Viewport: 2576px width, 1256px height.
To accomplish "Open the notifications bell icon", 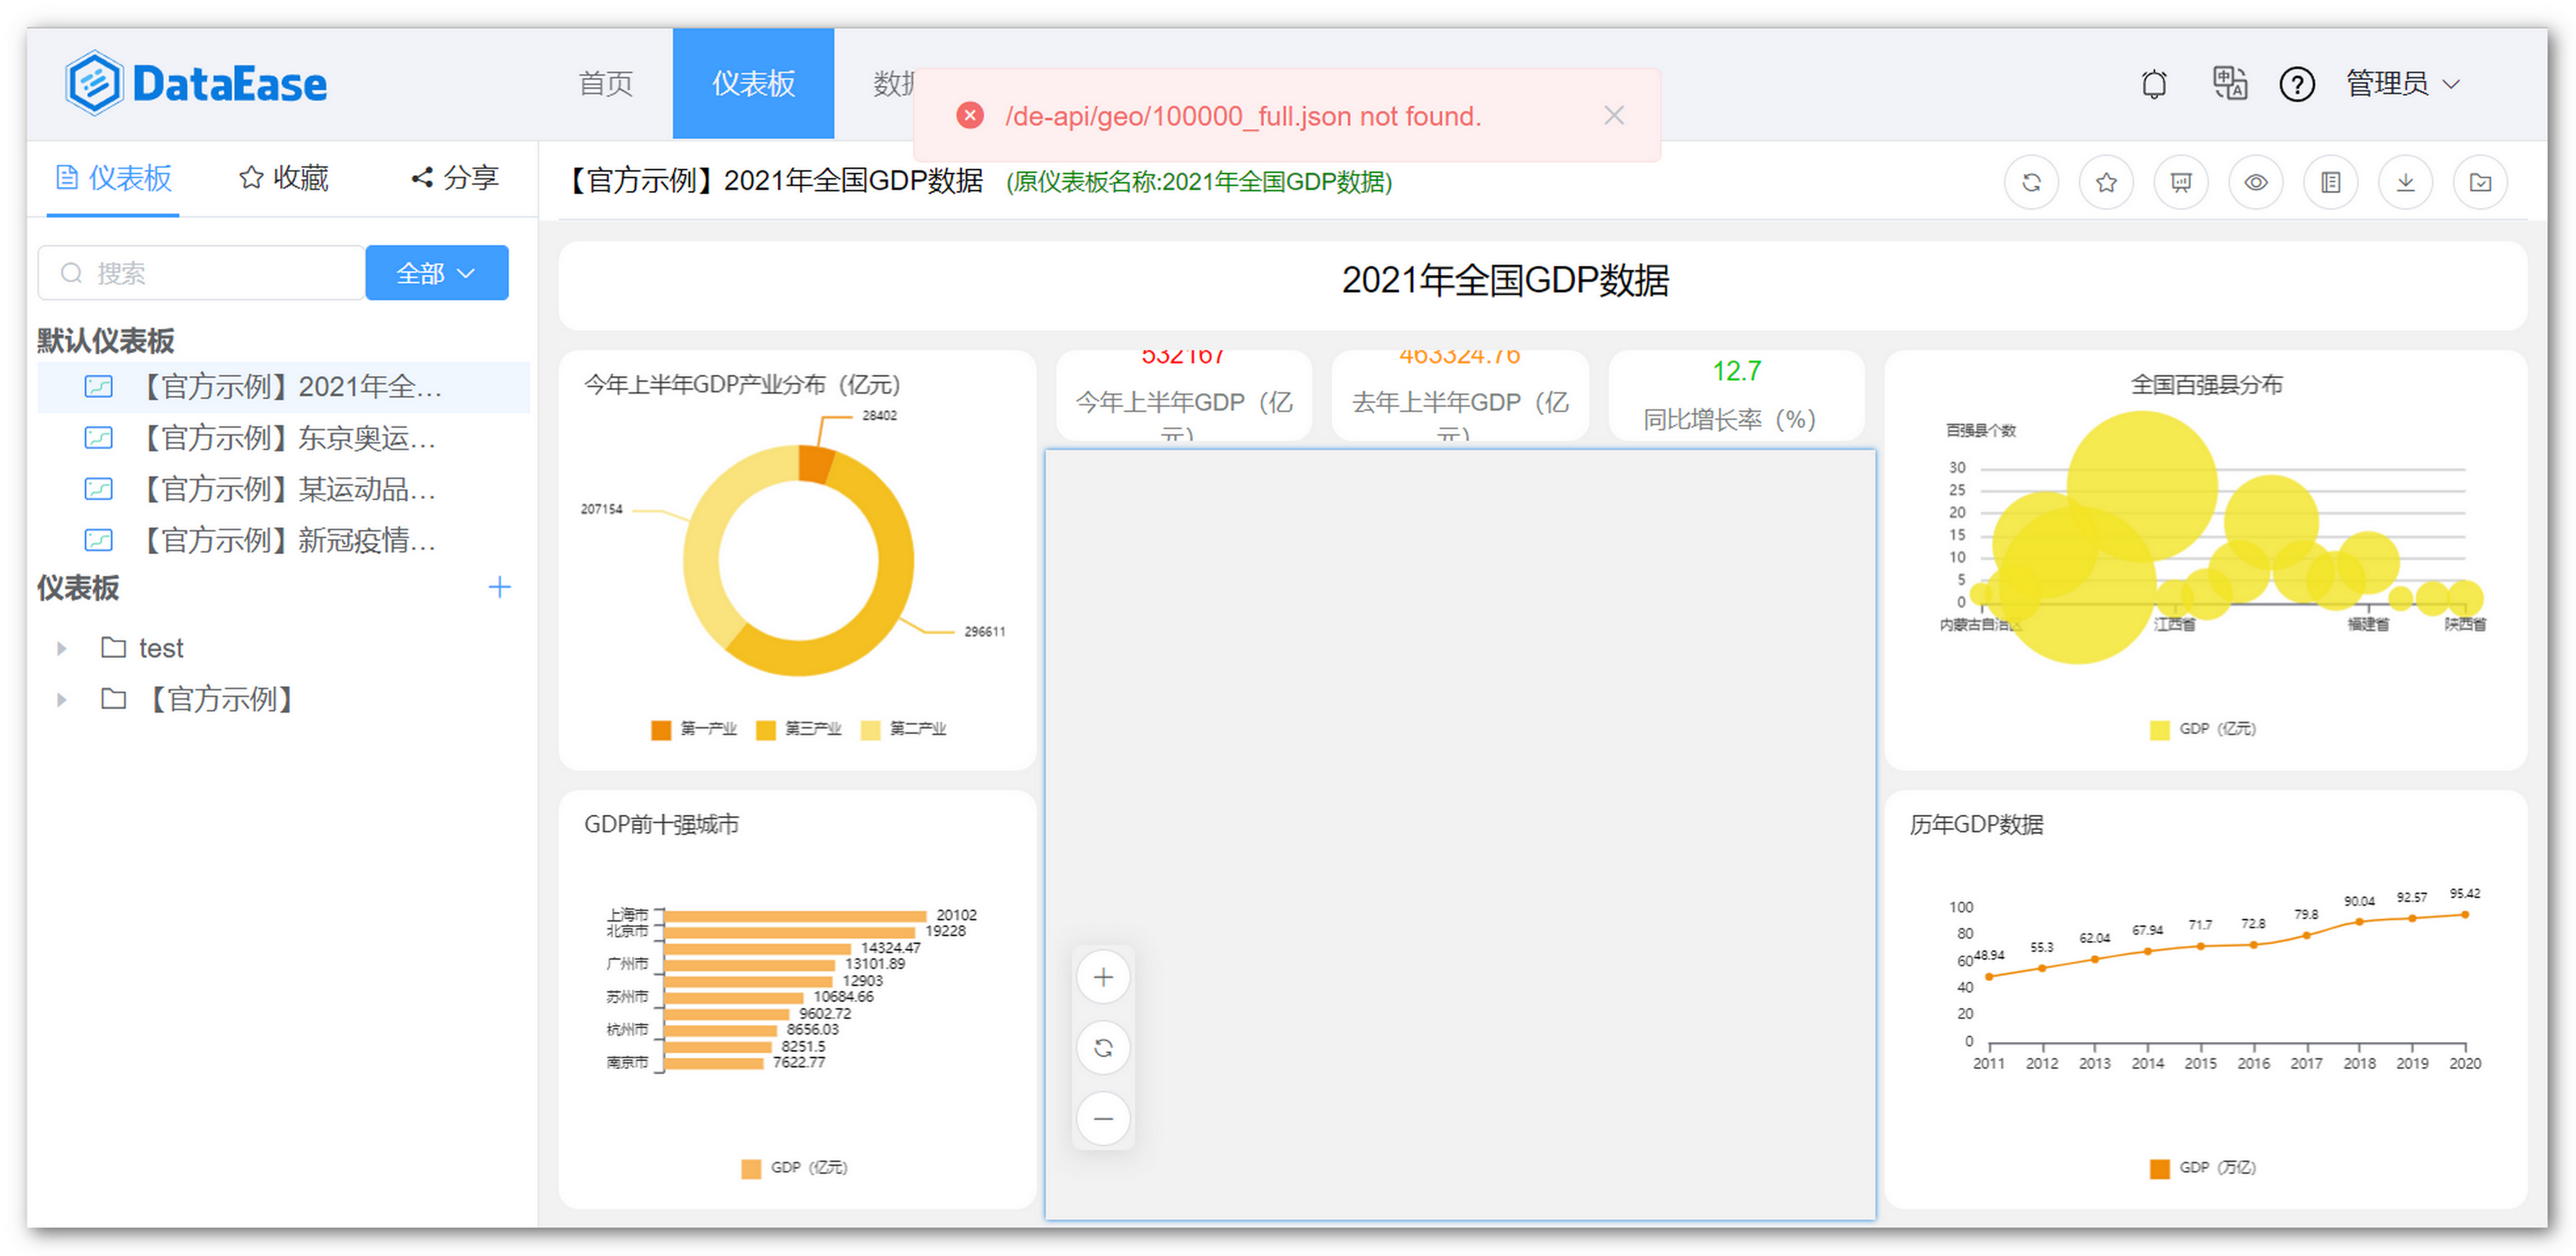I will (x=2154, y=84).
